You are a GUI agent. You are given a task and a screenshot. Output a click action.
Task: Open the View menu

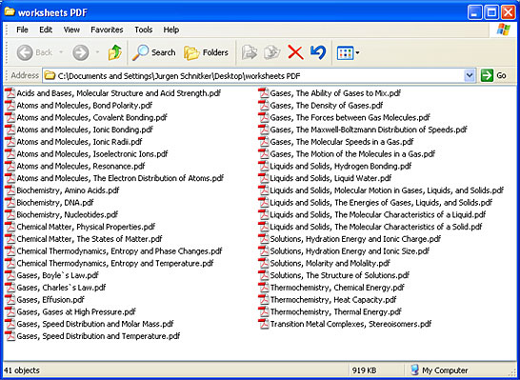click(71, 30)
